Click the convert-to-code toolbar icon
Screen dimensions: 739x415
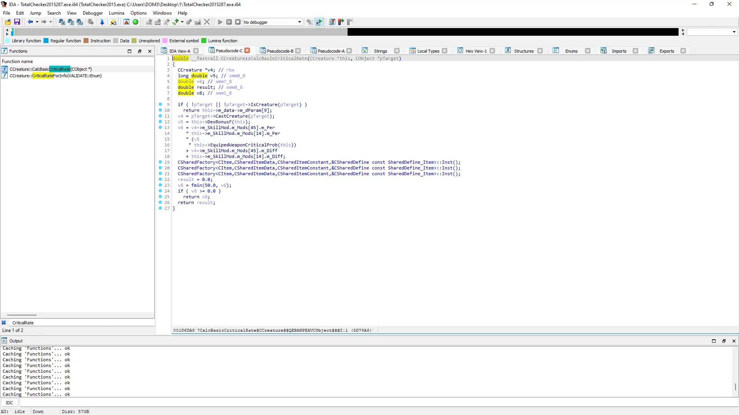(x=149, y=22)
